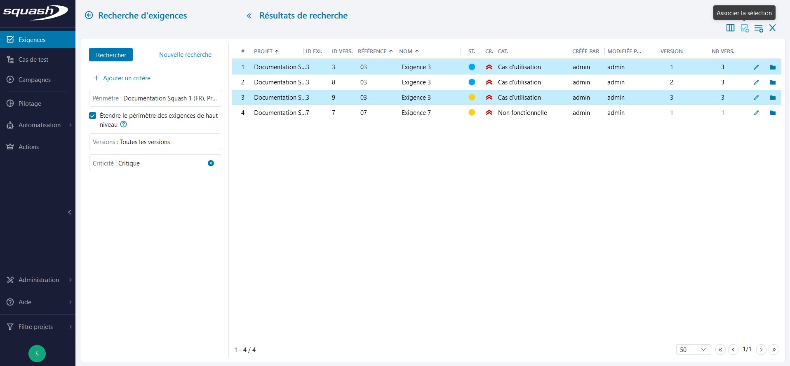Viewport: 790px width, 366px height.
Task: Click the yellow status dot on row 4
Action: click(472, 113)
